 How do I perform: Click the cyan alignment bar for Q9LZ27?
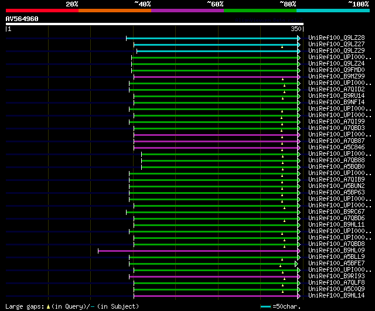pyautogui.click(x=216, y=45)
